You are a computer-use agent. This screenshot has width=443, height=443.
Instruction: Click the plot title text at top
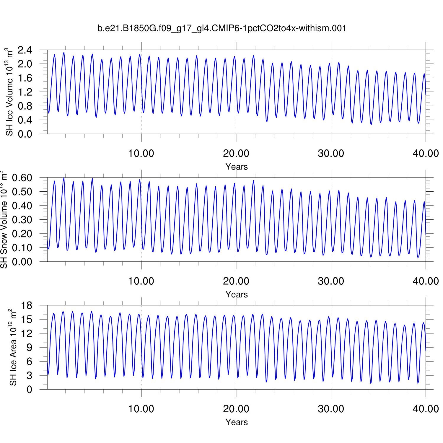[221, 28]
